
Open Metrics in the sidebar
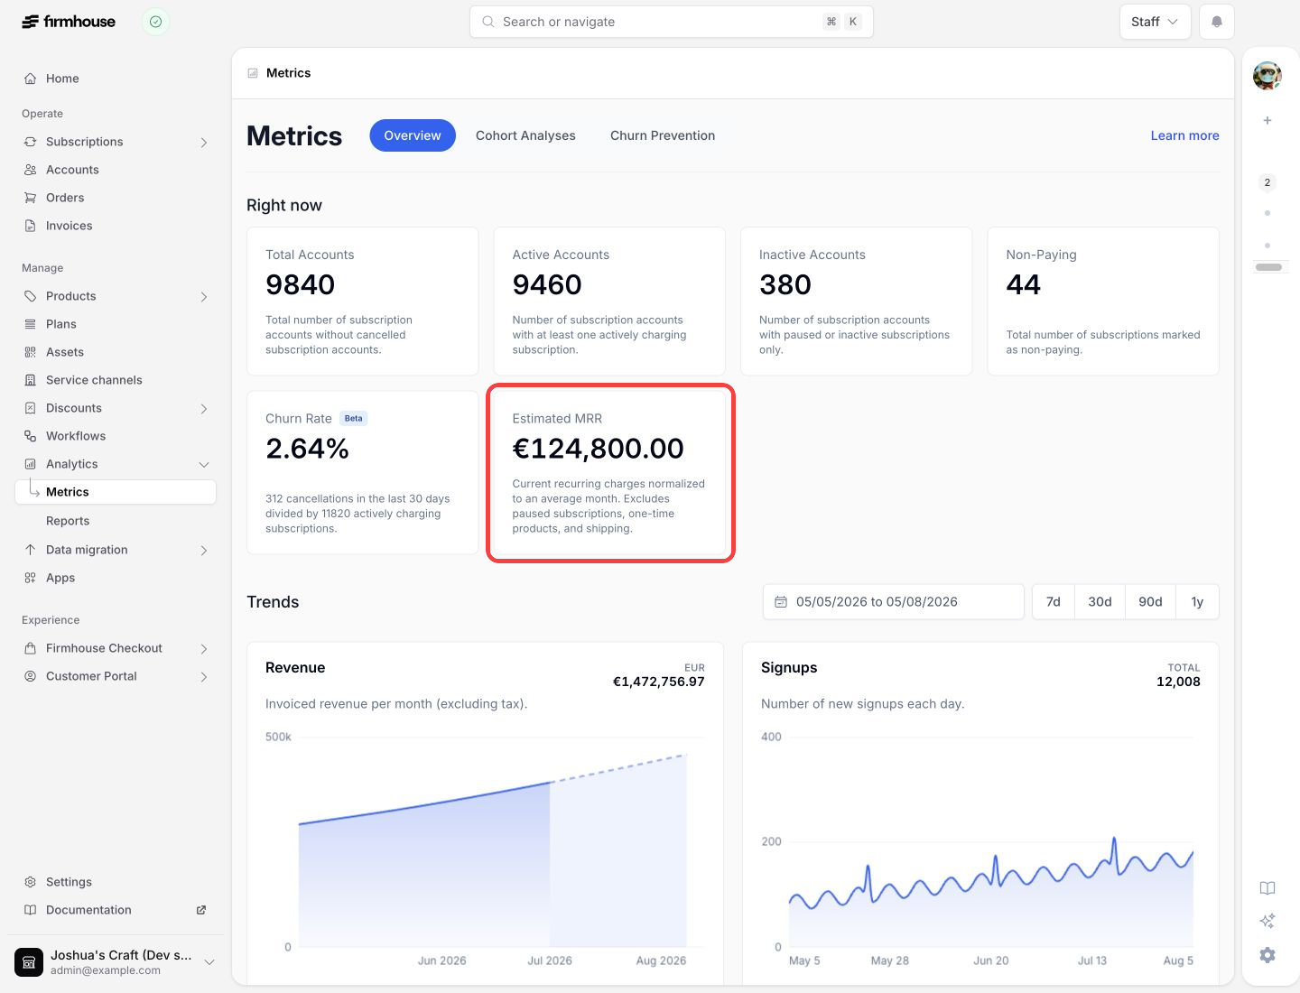coord(116,492)
